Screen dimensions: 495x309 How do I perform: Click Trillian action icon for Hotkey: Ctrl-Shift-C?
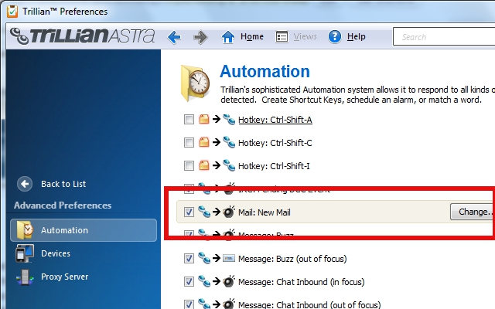(229, 142)
